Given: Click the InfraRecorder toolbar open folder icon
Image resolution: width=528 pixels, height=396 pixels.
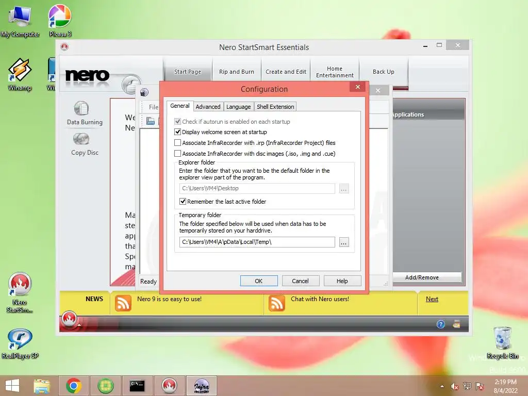Looking at the screenshot, I should tap(151, 121).
